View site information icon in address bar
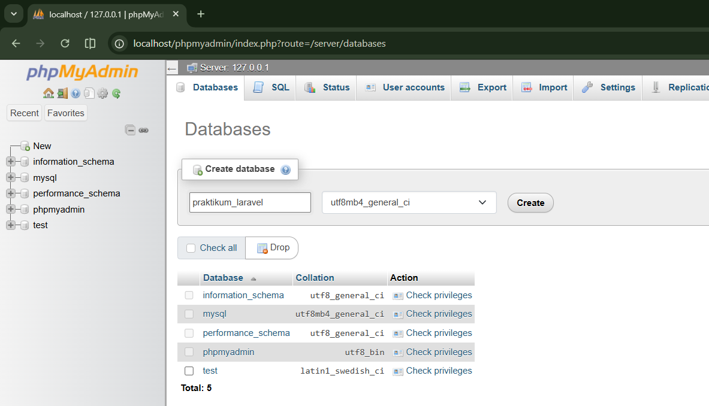Viewport: 709px width, 406px height. 119,44
